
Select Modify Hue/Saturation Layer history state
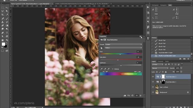[171, 56]
